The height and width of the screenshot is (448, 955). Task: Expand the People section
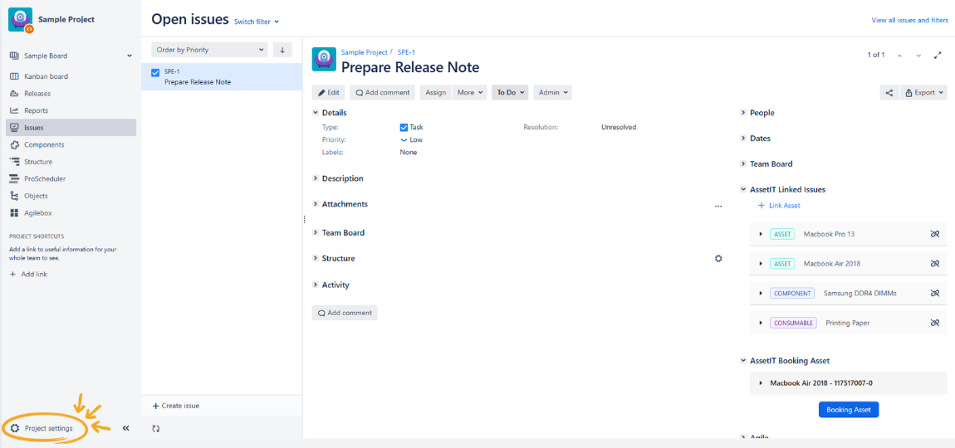click(x=762, y=113)
